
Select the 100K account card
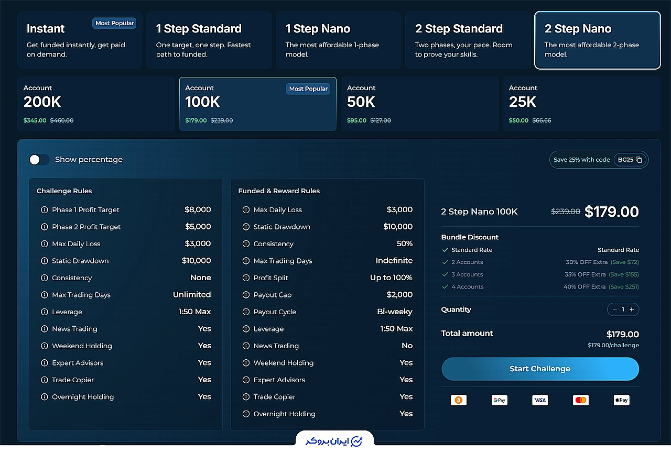click(258, 104)
